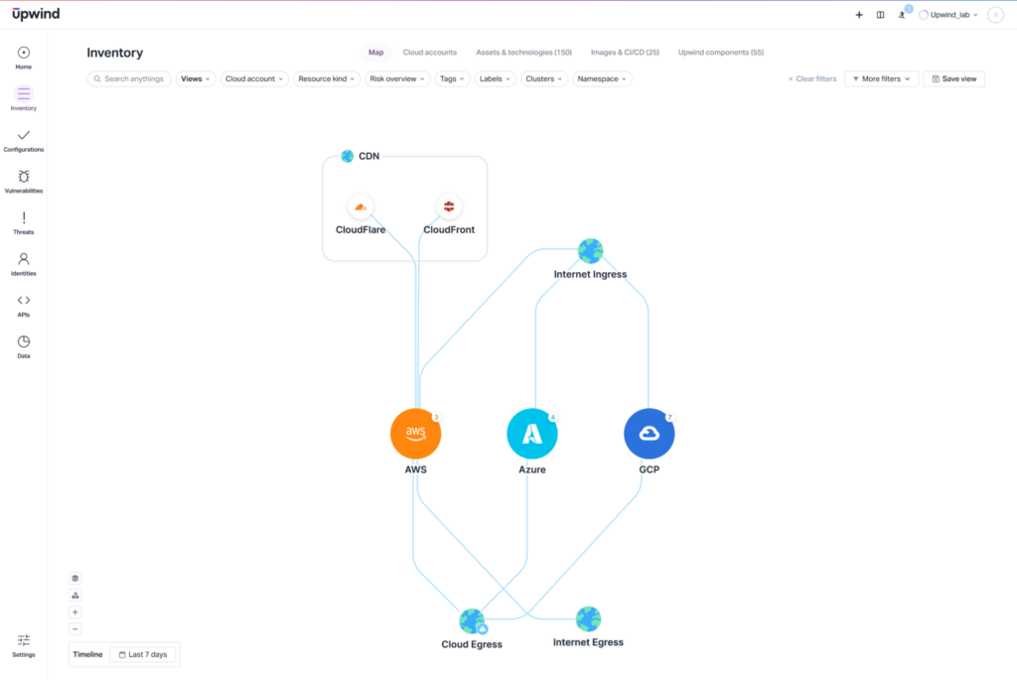Screen dimensions: 1017x680
Task: Open the Home section in sidebar
Action: click(x=24, y=58)
